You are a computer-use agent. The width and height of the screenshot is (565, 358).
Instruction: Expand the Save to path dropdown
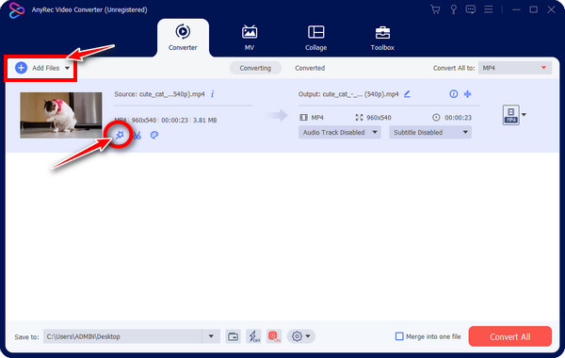click(x=211, y=336)
